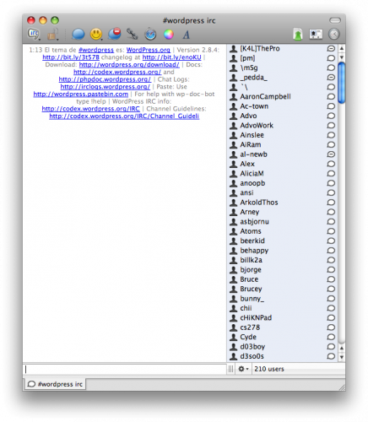The image size is (368, 422).
Task: Select user al-newb in the list
Action: click(283, 154)
